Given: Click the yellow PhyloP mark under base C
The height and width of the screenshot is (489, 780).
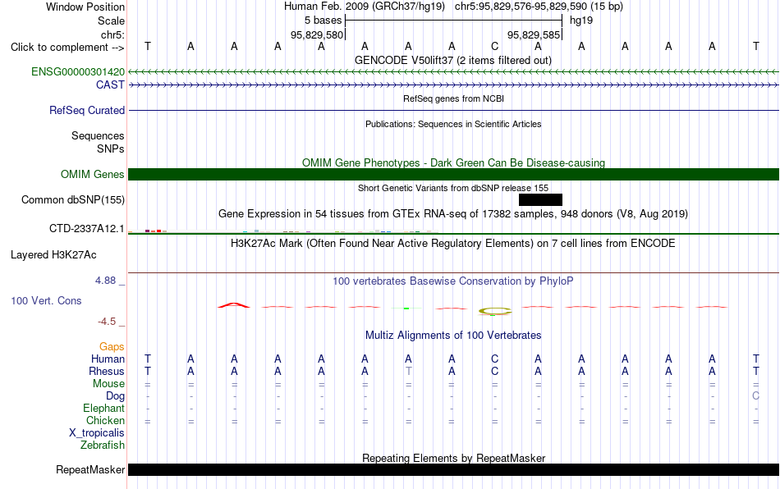Looking at the screenshot, I should tap(494, 311).
